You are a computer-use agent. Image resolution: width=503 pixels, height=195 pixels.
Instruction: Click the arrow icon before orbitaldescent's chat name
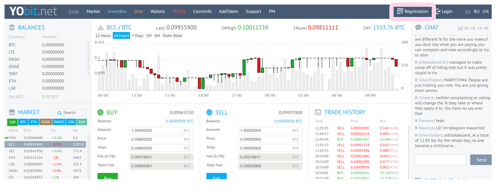416,62
